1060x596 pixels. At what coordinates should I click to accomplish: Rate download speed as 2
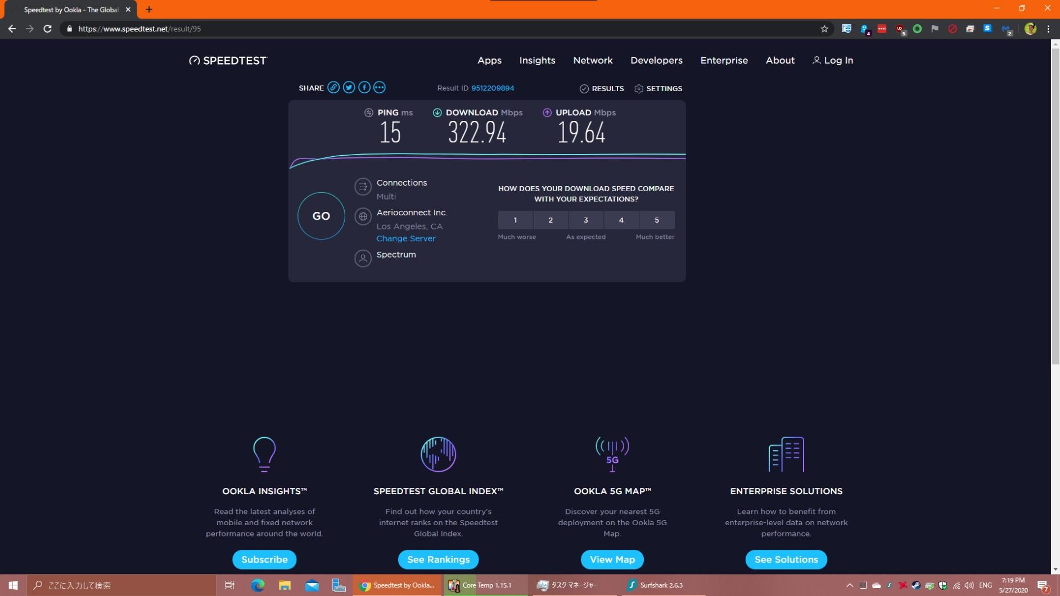pos(551,220)
